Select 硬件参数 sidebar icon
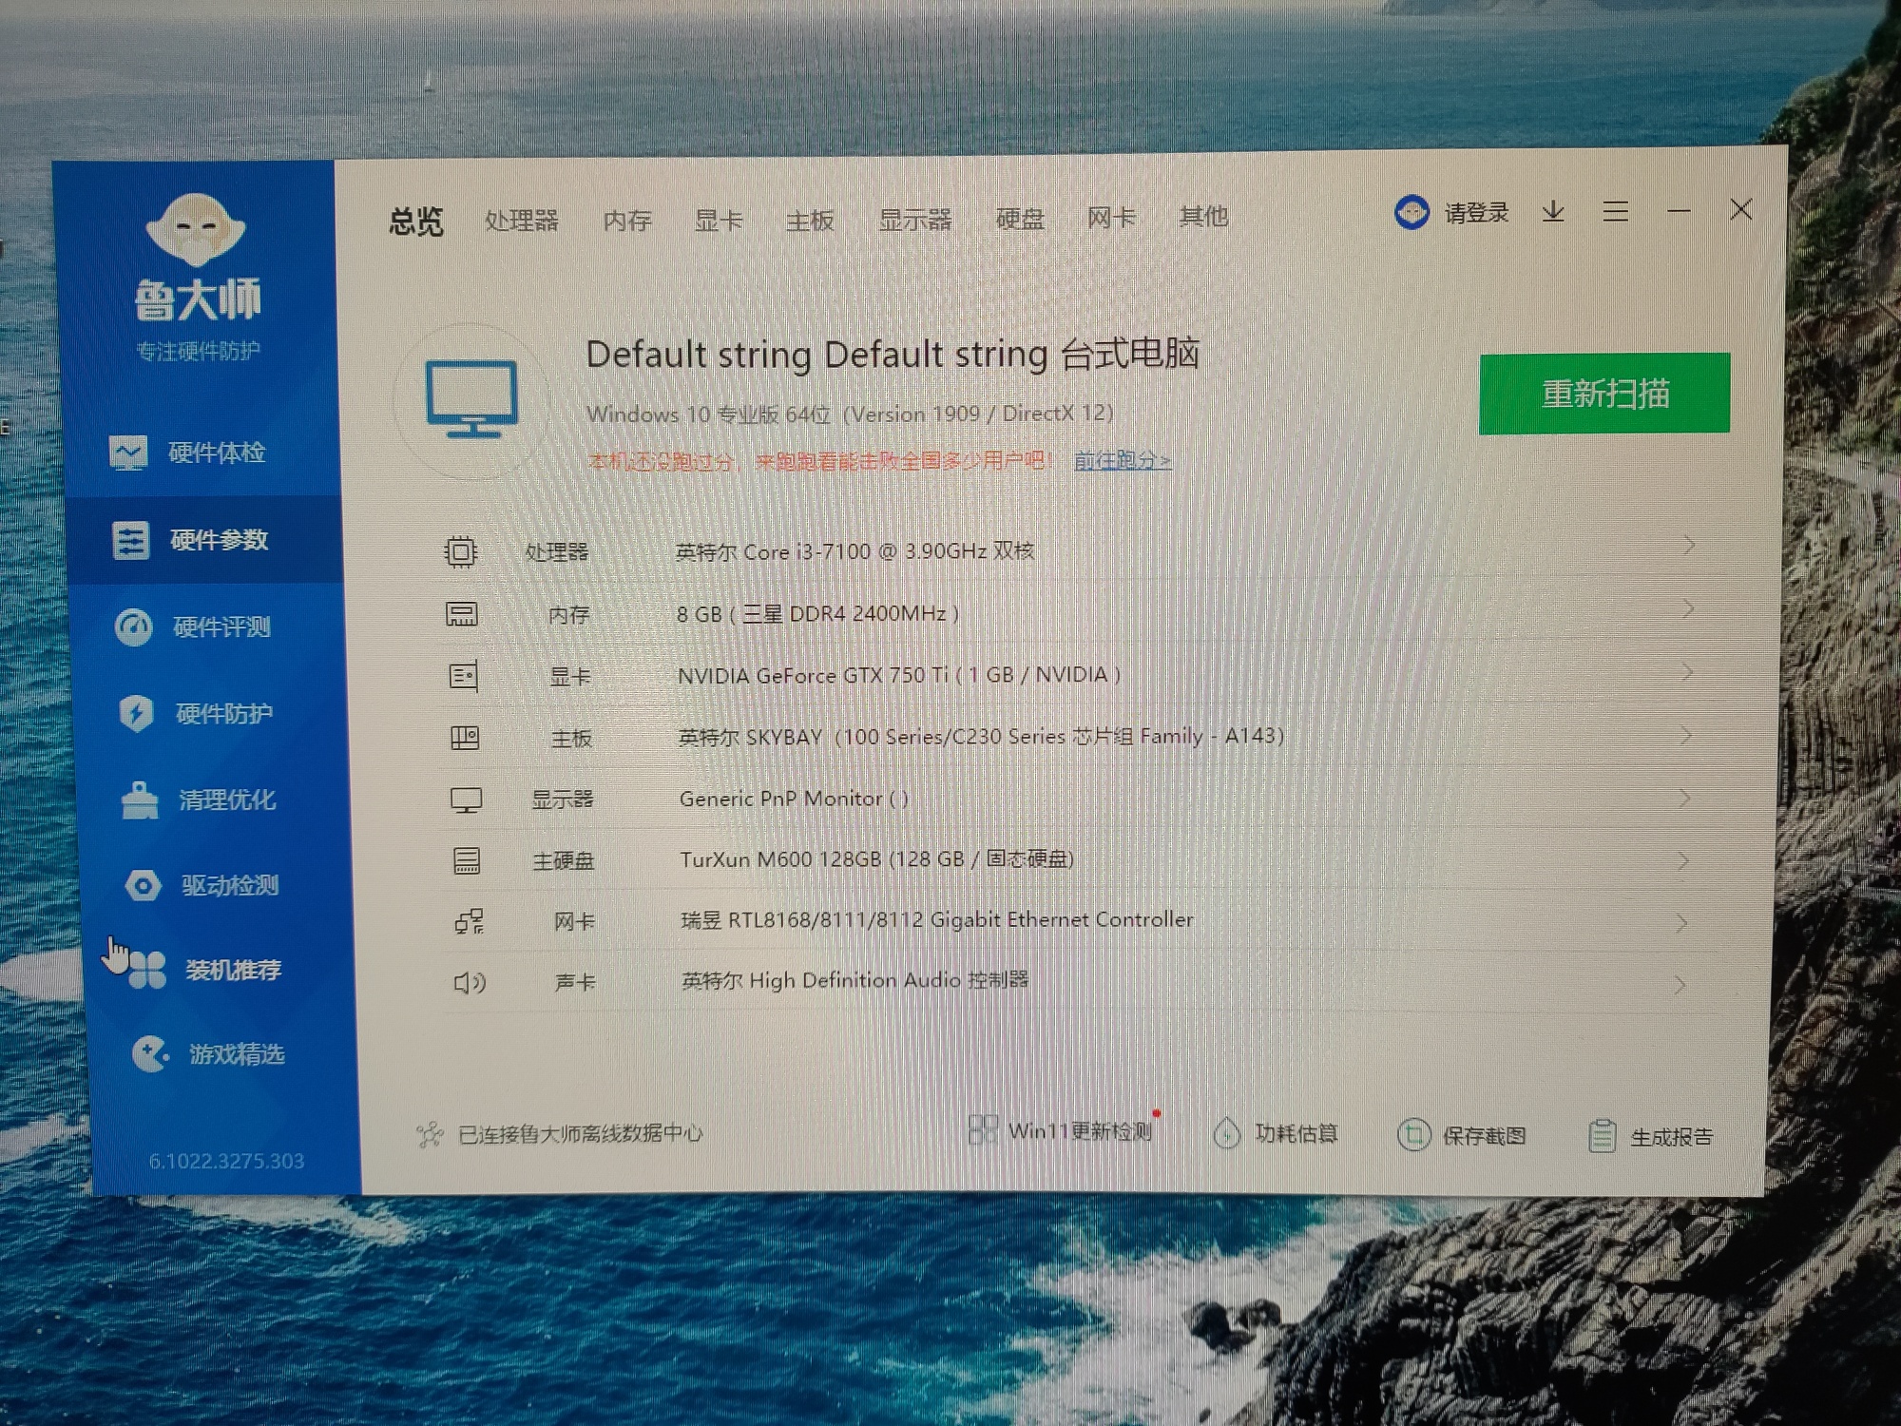The height and width of the screenshot is (1426, 1901). click(130, 540)
